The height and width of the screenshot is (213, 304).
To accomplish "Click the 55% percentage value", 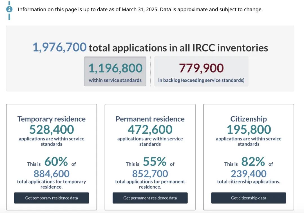I will [x=155, y=162].
